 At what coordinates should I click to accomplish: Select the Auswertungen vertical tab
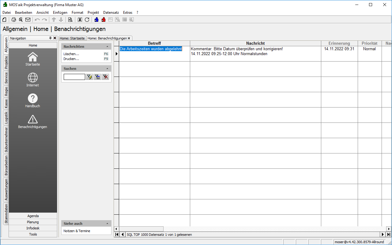point(6,190)
